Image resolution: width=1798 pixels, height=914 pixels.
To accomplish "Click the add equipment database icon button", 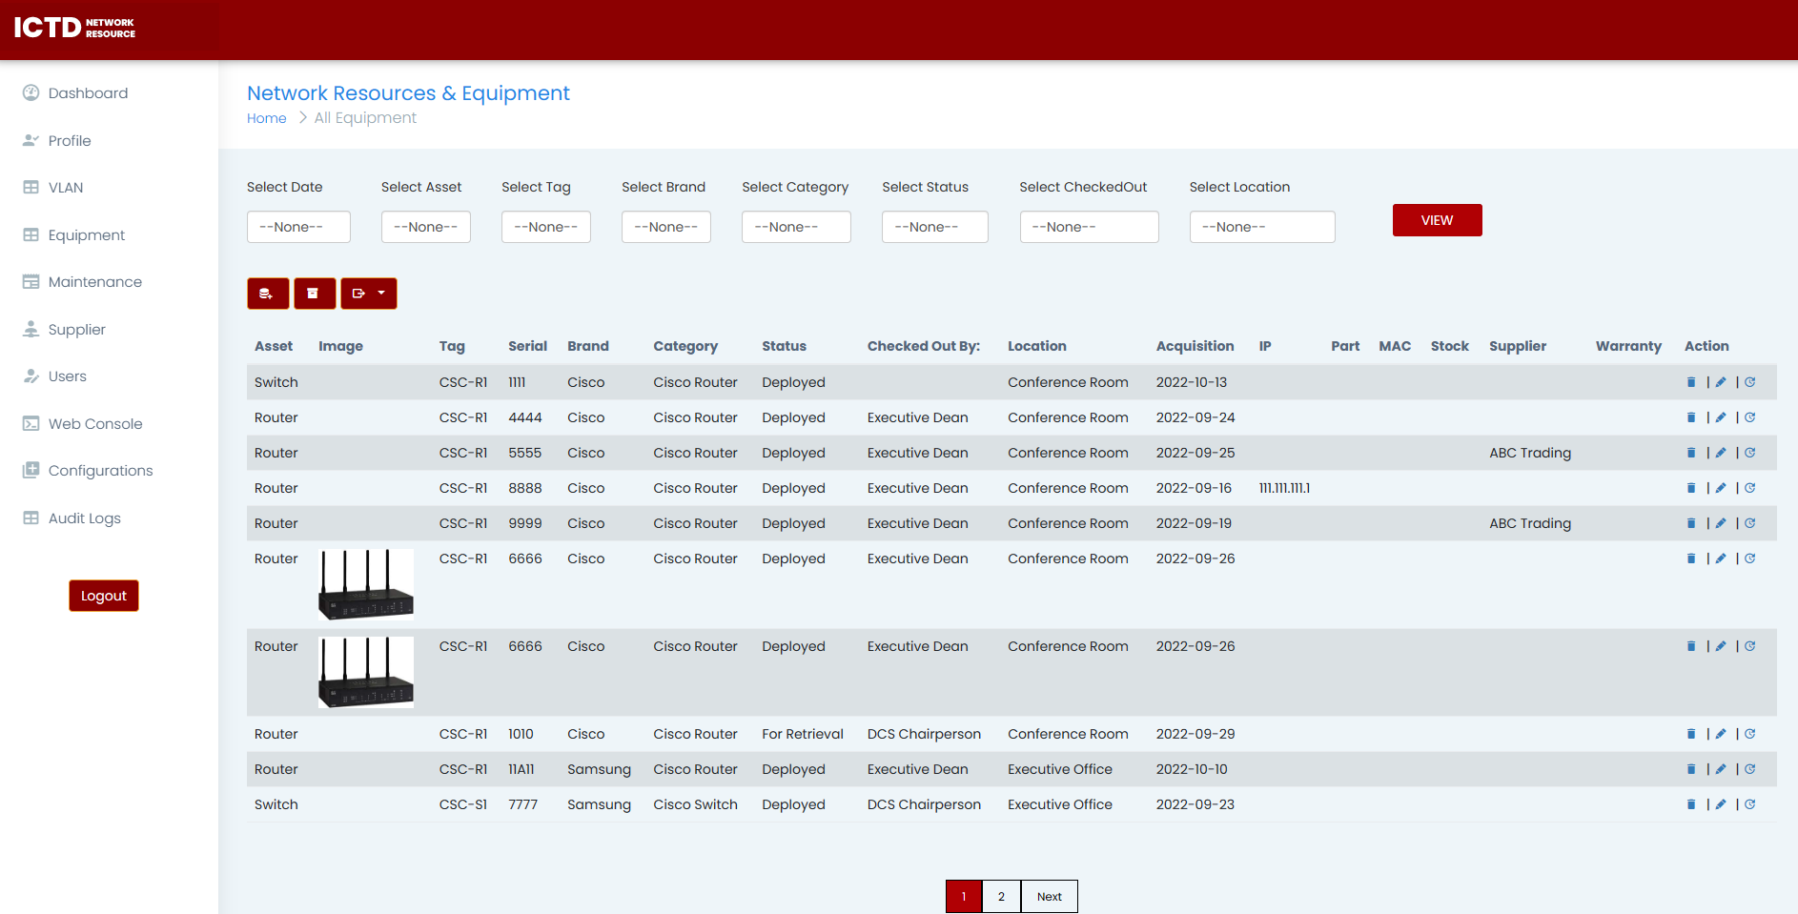I will (x=267, y=294).
